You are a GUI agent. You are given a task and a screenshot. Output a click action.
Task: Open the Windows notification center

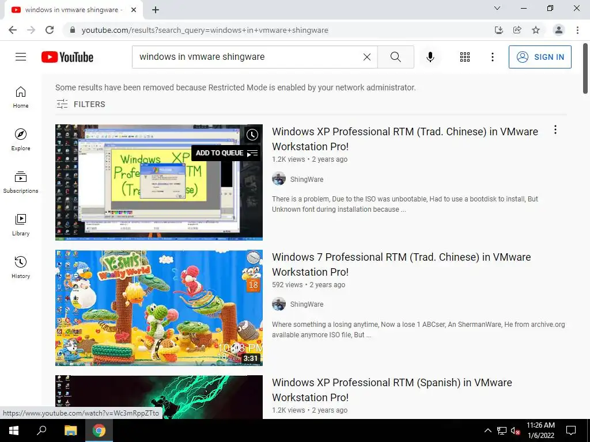[571, 430]
